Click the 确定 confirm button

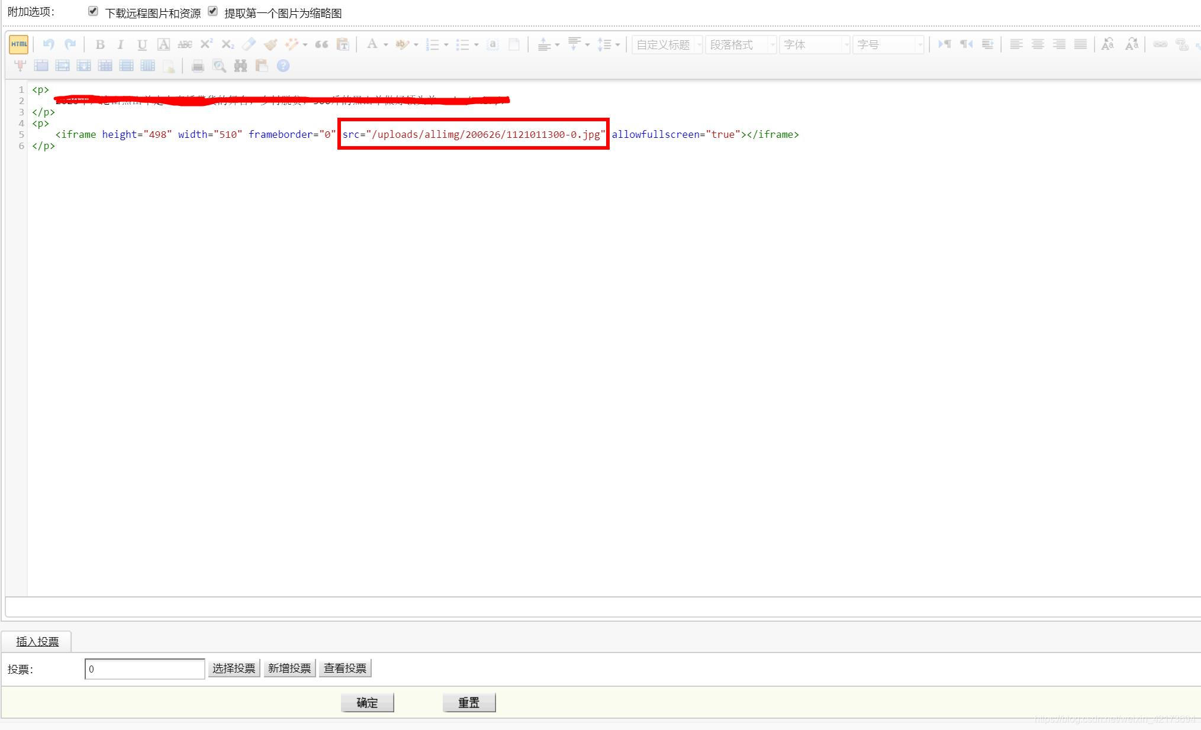[x=367, y=702]
